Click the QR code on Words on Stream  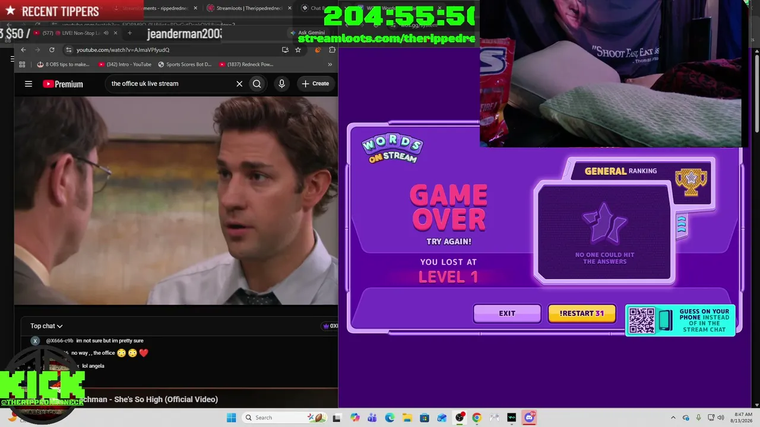(642, 320)
